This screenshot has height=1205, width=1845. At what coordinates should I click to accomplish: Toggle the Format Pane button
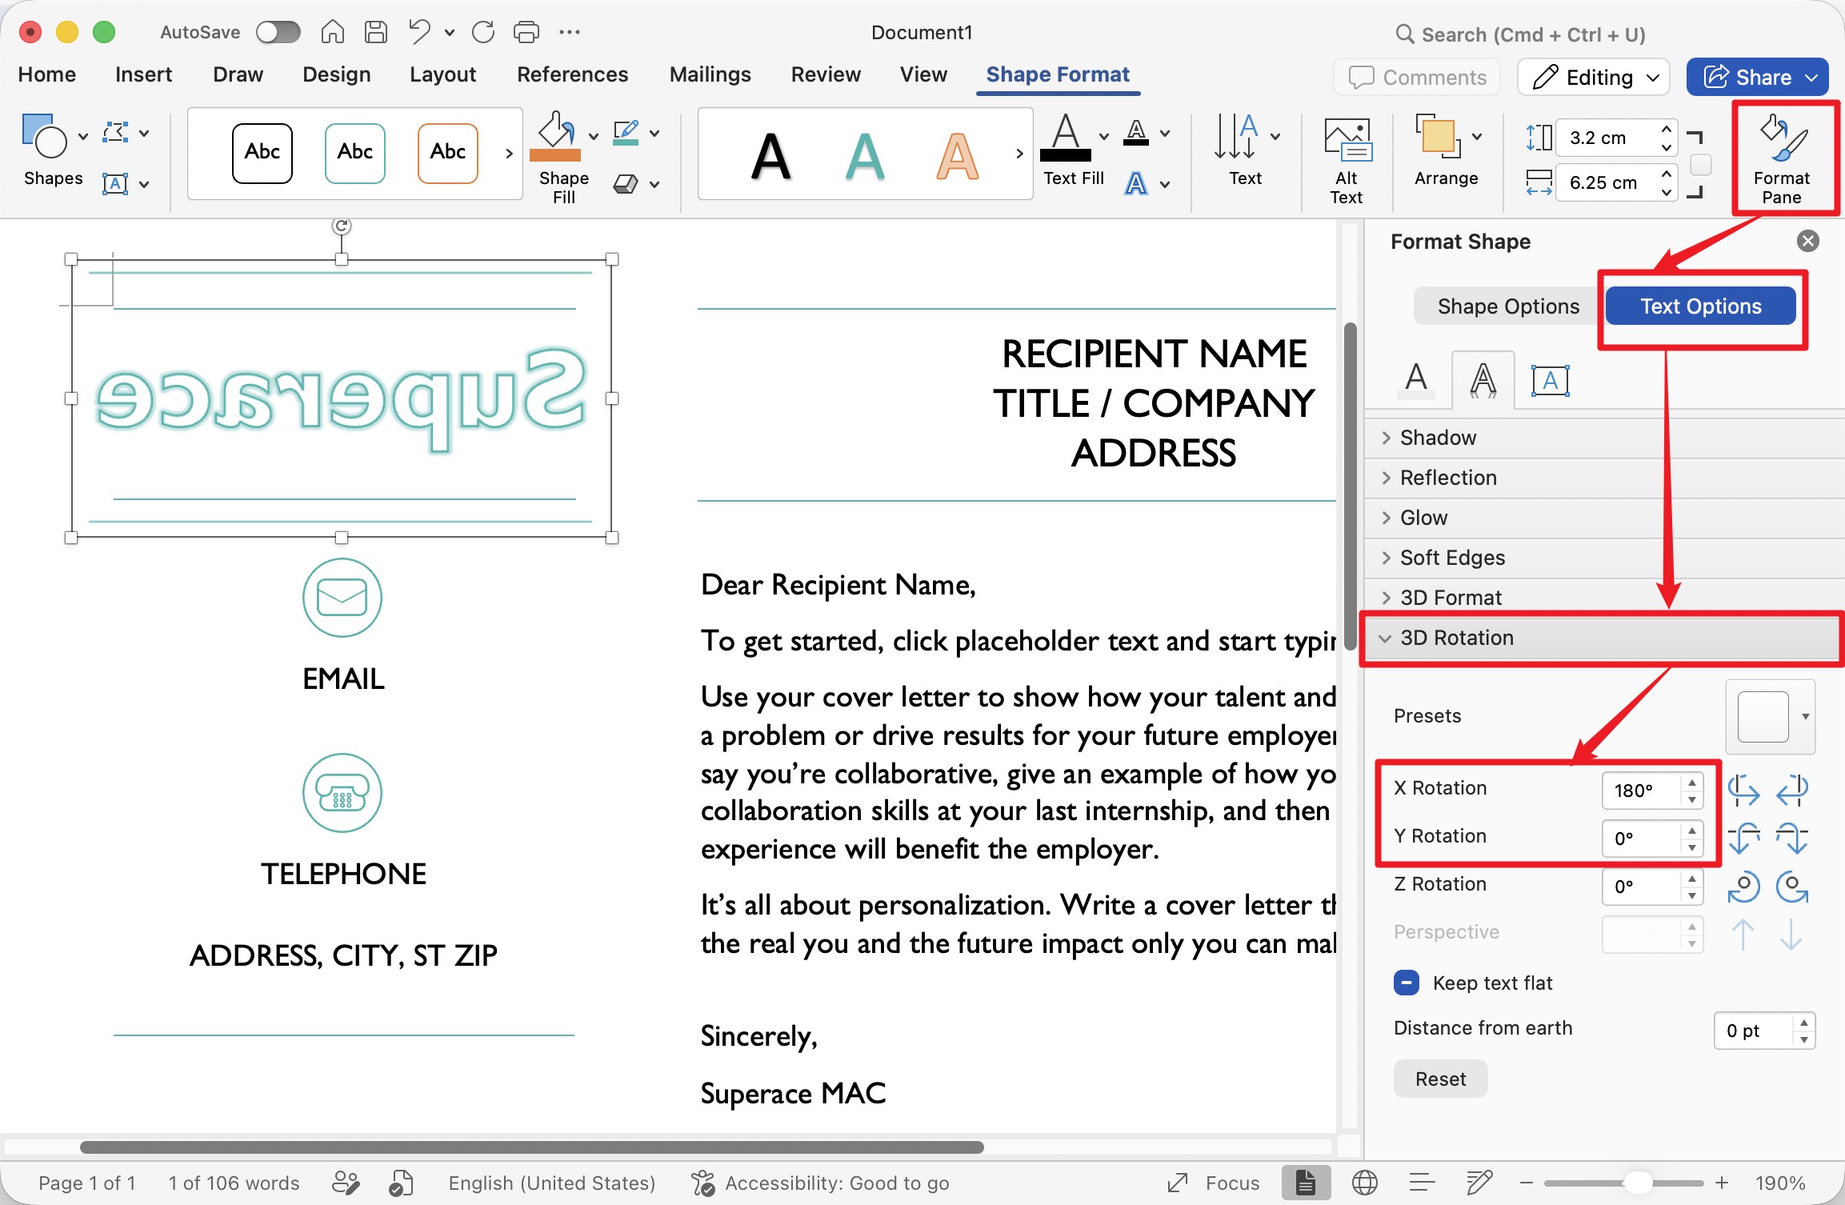tap(1782, 159)
